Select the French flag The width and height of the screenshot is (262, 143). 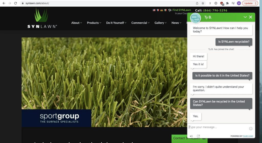click(x=158, y=10)
